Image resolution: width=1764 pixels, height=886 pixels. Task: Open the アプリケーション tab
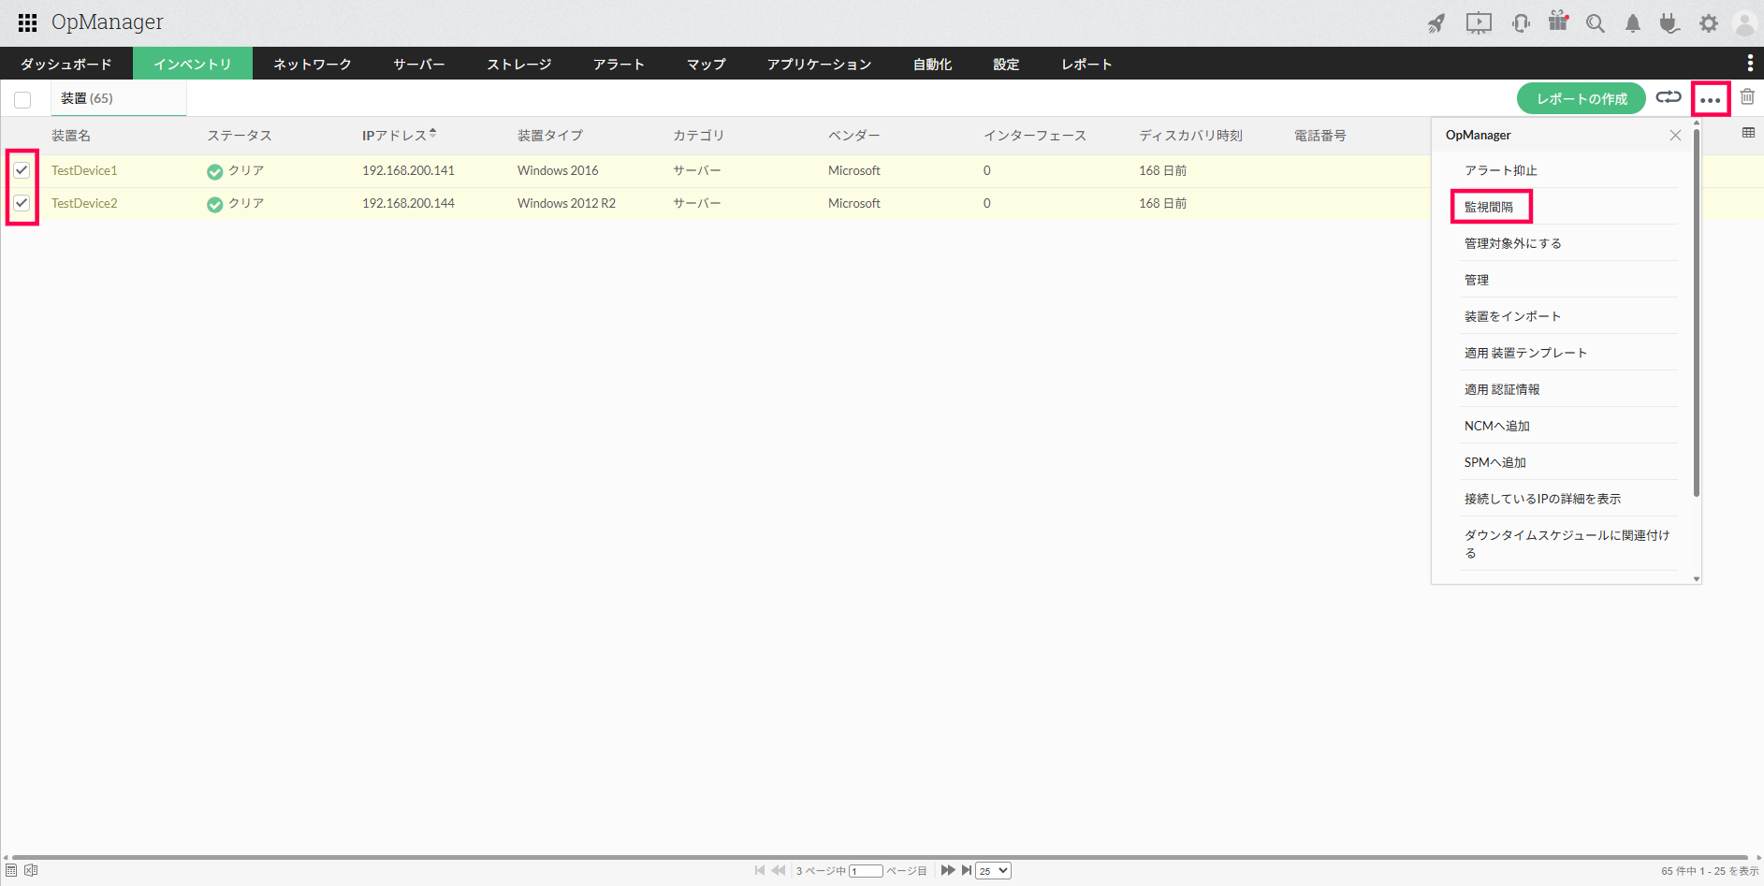[820, 64]
